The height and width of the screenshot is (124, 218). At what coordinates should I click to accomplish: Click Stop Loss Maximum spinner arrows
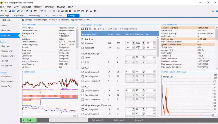144,43
